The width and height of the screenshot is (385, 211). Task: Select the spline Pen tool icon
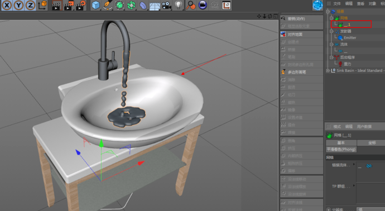pos(108,5)
